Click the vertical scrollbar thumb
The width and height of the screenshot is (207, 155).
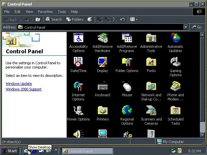click(202, 127)
